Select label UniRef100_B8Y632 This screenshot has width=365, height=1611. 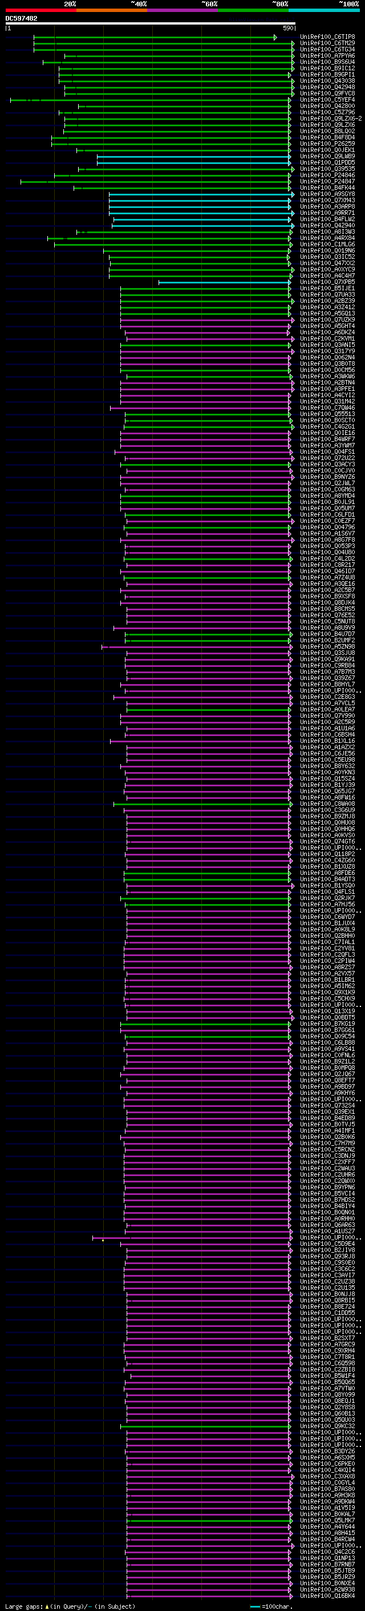(327, 765)
